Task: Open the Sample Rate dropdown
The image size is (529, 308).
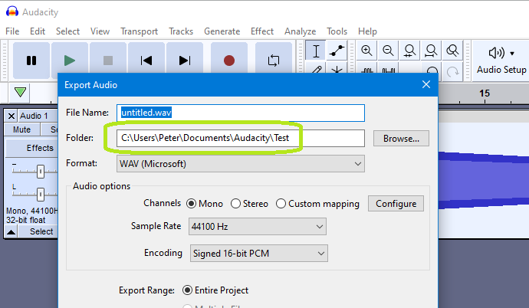Action: pyautogui.click(x=257, y=226)
